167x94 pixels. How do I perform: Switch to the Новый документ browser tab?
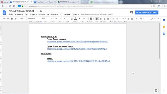pos(45,2)
